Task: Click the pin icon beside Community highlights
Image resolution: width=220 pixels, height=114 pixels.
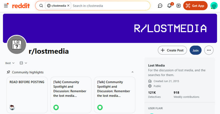Action: tap(8, 72)
